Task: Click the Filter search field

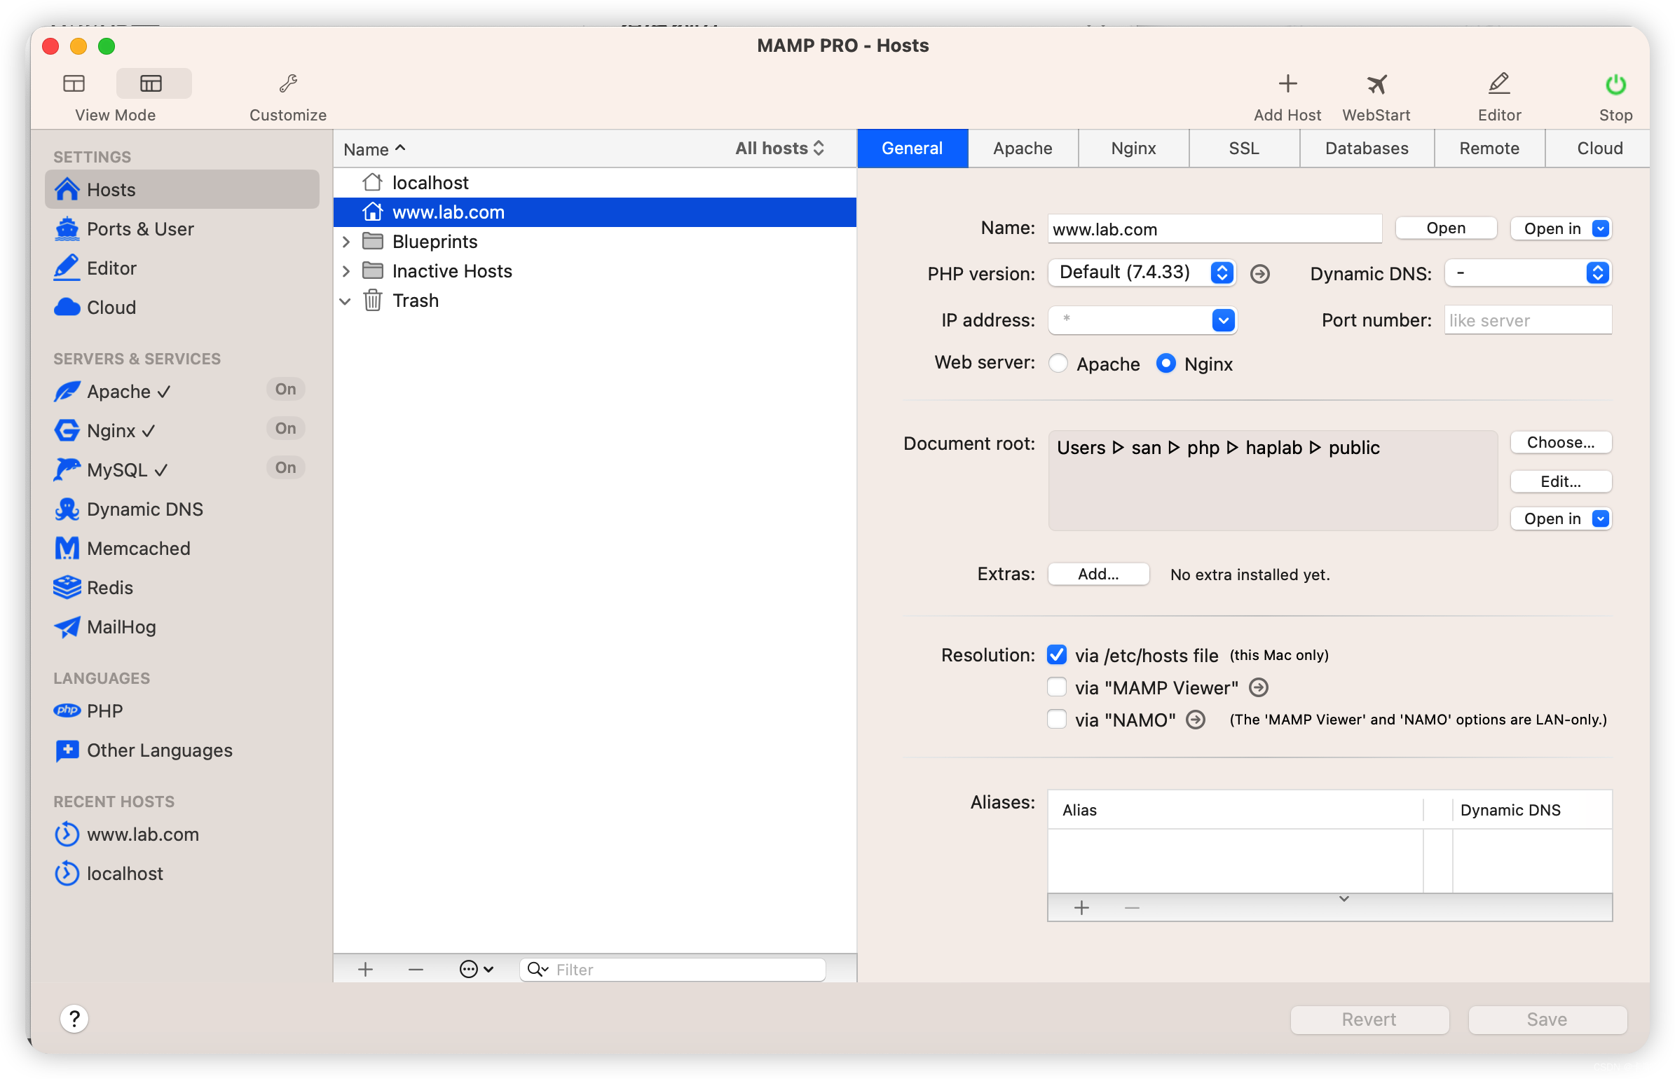Action: click(x=673, y=969)
